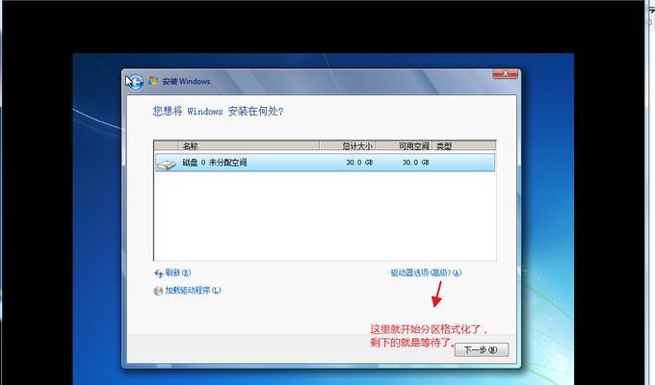
Task: Click the 刷新(R) link
Action: click(178, 272)
